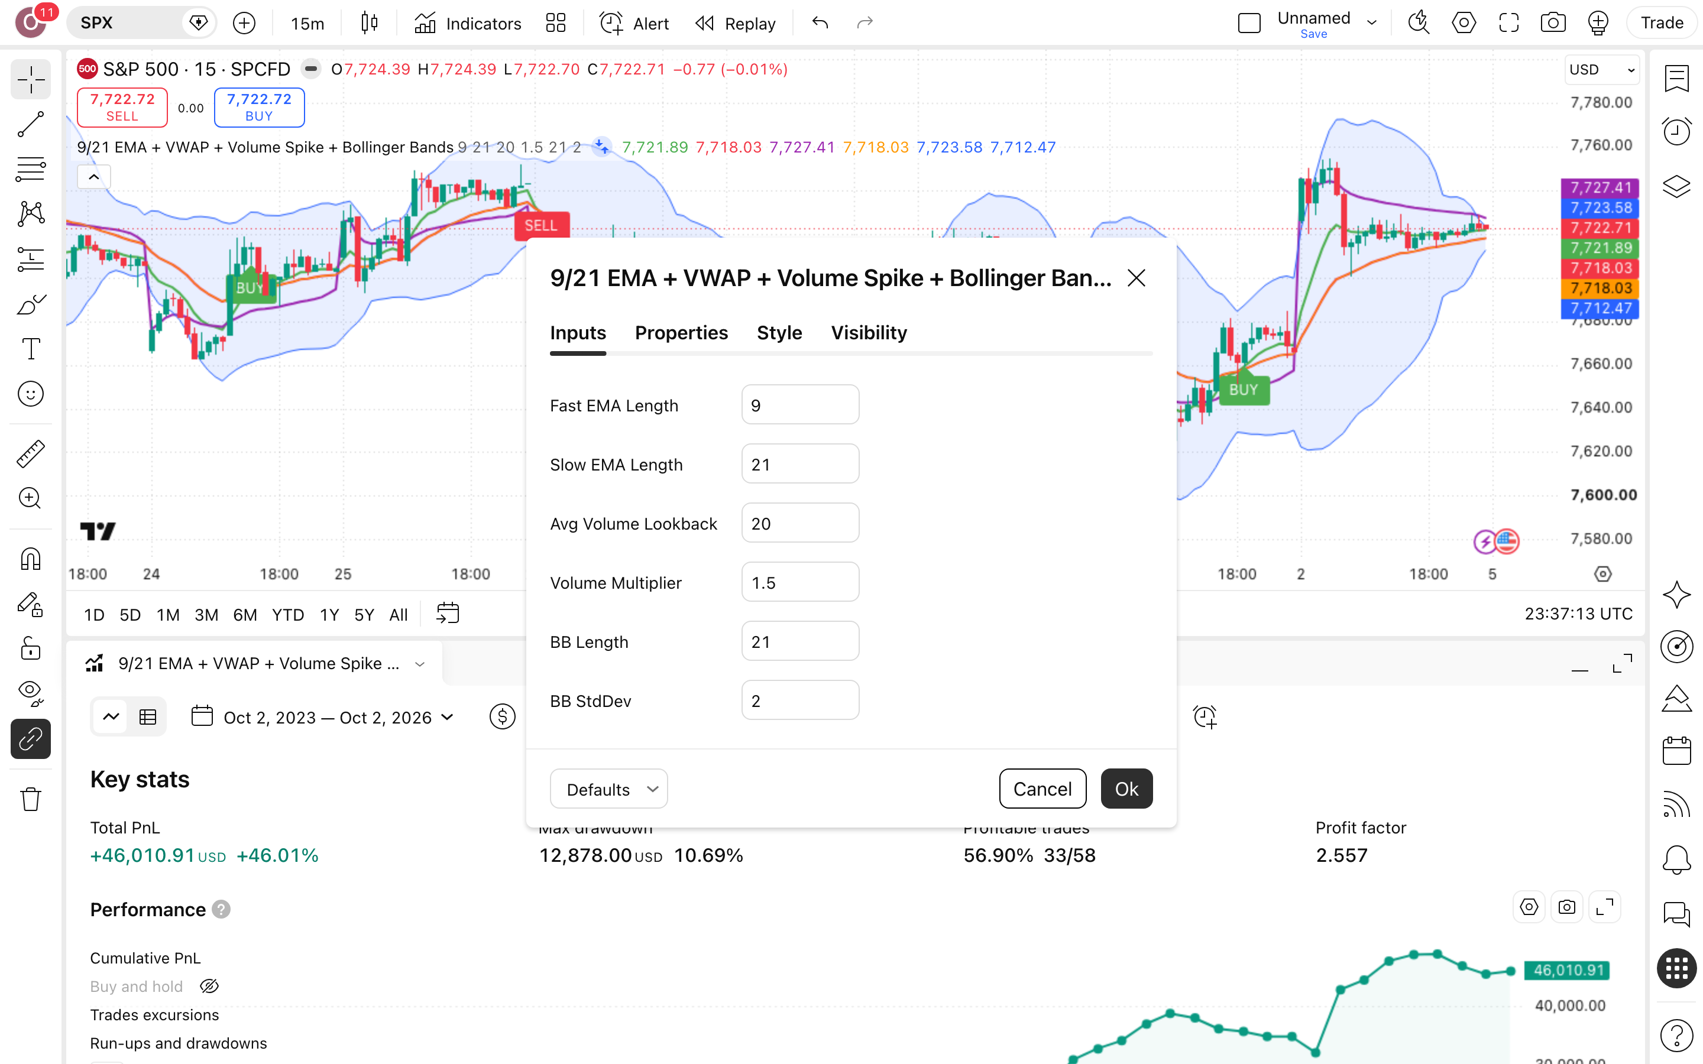Expand the Defaults dropdown in dialog
1703x1064 pixels.
point(608,789)
